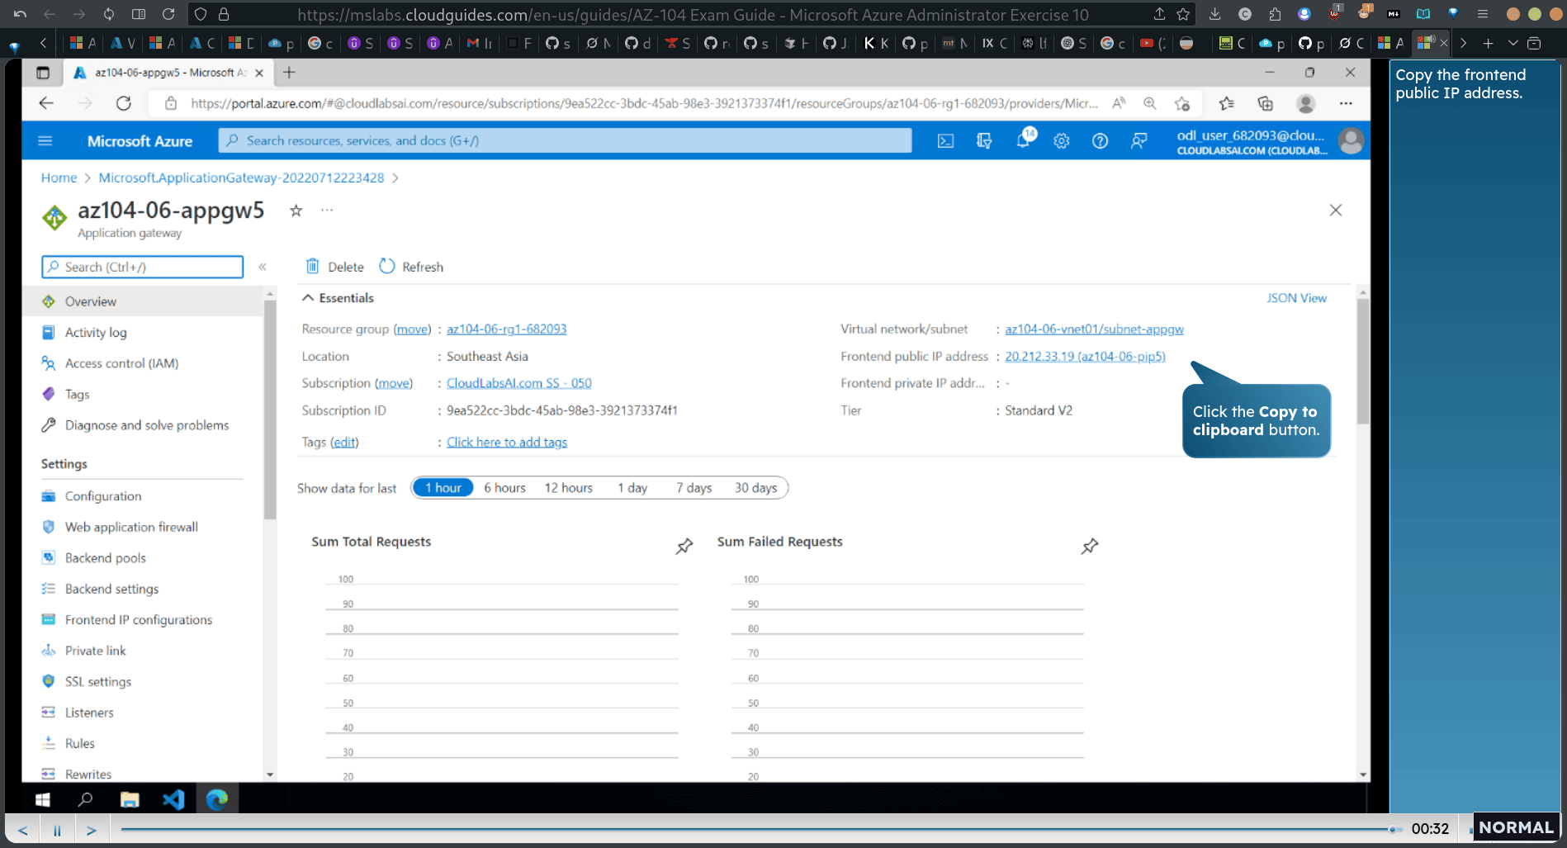Click the NORMAL playback speed button
Screen dimensions: 1567x848
(1515, 827)
